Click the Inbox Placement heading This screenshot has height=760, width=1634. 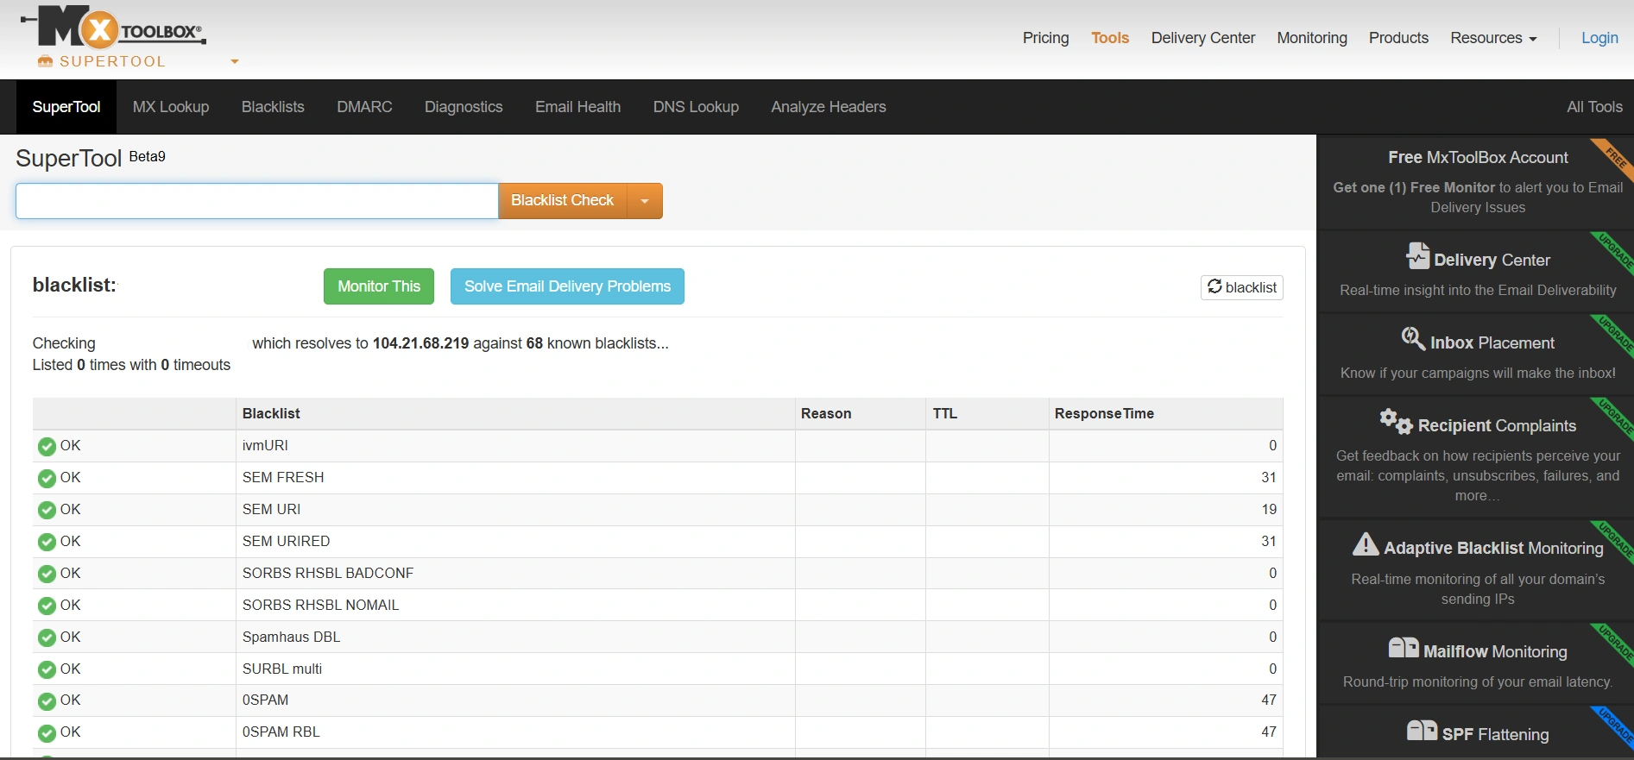point(1492,343)
